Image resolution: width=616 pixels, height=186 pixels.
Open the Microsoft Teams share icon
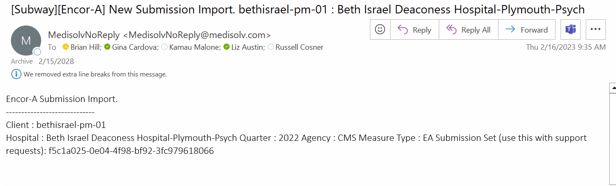pos(571,30)
